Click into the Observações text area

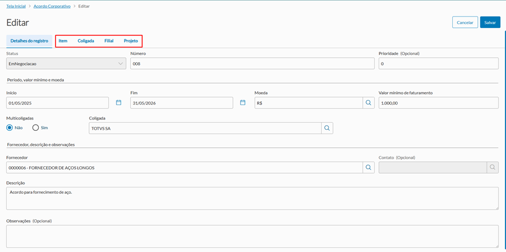(252, 235)
